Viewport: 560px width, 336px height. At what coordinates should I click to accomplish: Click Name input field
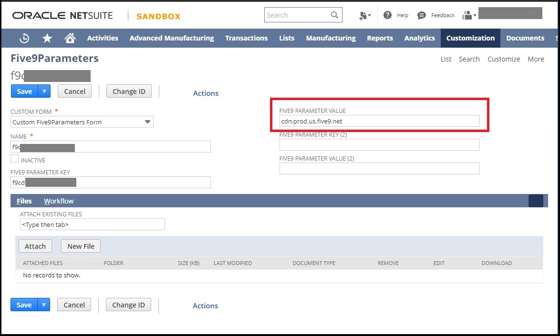coord(111,147)
